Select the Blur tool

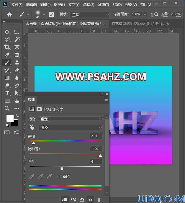[x=17, y=78]
